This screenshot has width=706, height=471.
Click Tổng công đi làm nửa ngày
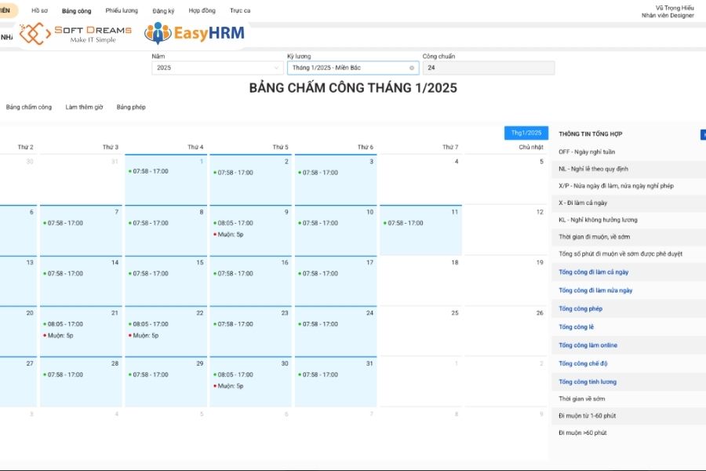coord(595,290)
